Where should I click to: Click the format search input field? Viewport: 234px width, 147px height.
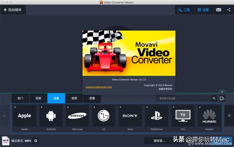click(x=183, y=98)
